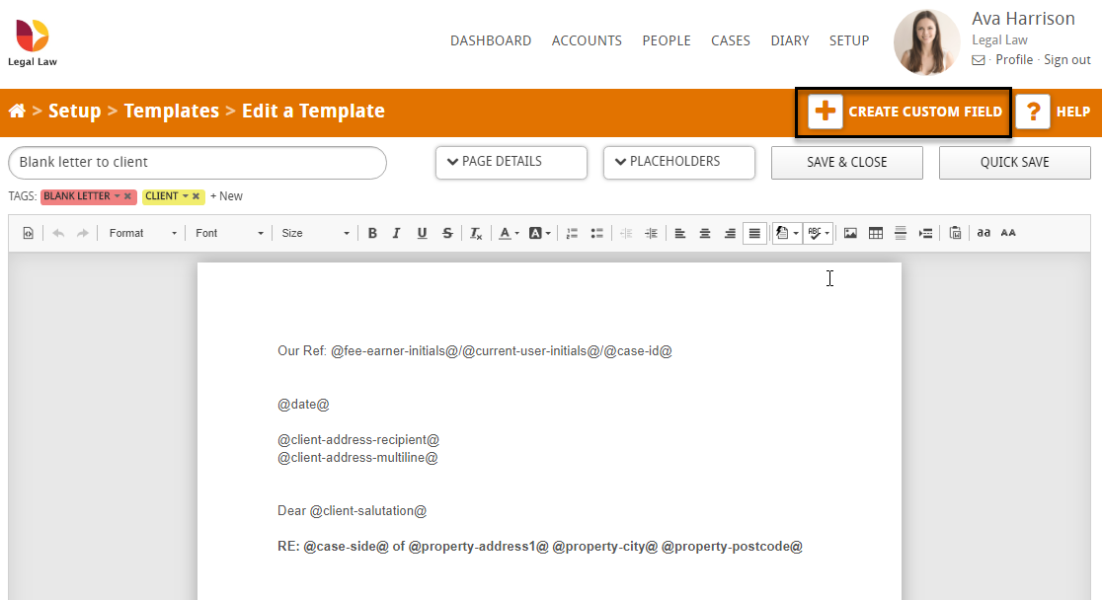This screenshot has width=1102, height=600.
Task: Remove the BLANK LETTER tag
Action: click(127, 195)
